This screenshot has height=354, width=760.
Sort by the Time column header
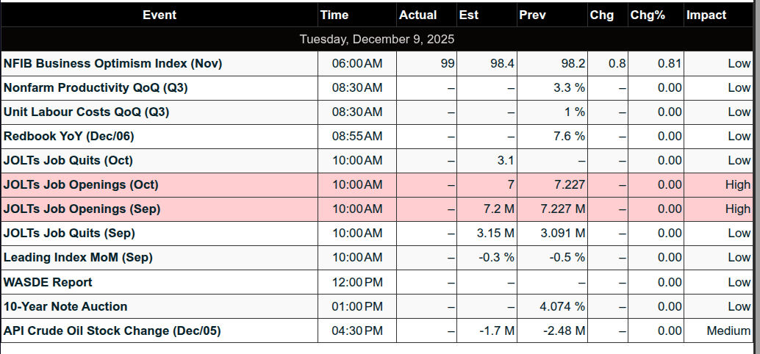[334, 15]
